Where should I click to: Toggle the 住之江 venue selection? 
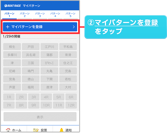click(x=68, y=63)
